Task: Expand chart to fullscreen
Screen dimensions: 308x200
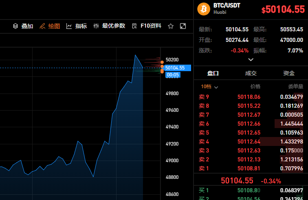Action: 183,26
